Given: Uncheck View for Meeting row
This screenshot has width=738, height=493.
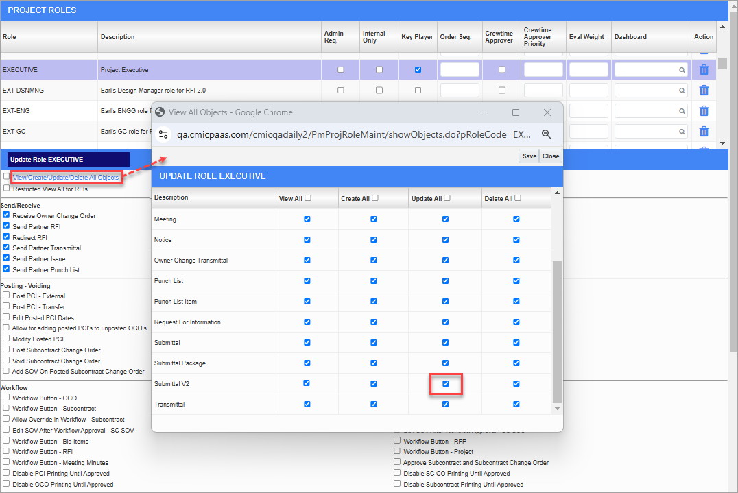Looking at the screenshot, I should (307, 219).
